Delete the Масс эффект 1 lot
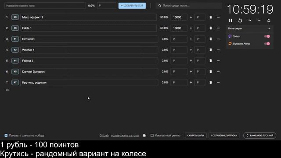 (211, 18)
